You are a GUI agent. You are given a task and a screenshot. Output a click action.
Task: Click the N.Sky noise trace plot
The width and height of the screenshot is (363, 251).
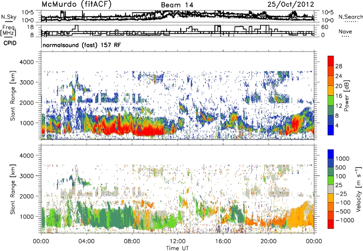(x=177, y=16)
